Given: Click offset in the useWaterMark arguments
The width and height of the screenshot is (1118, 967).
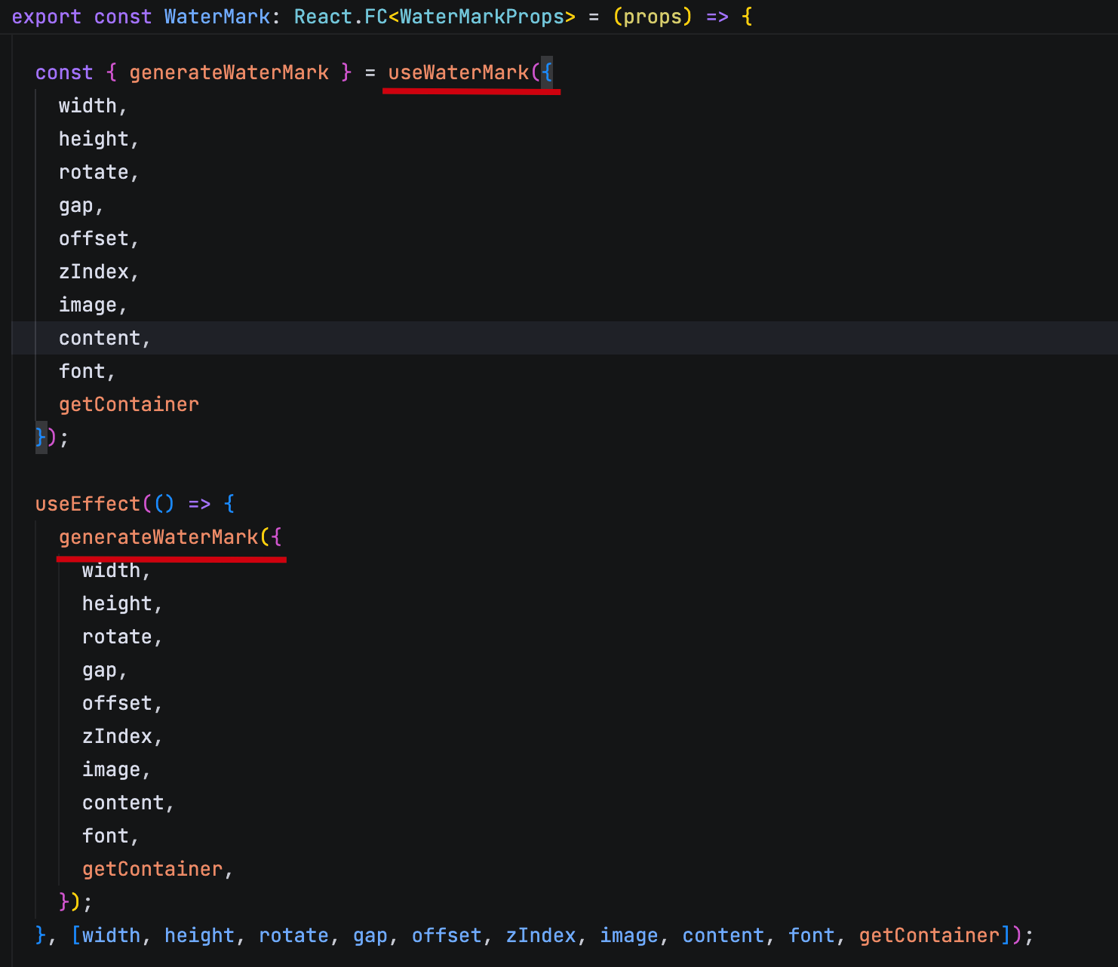Looking at the screenshot, I should 94,238.
